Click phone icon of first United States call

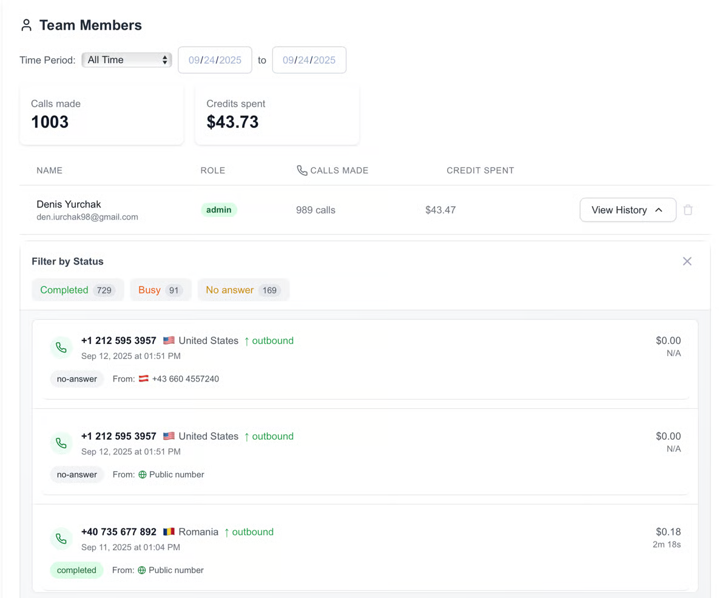61,348
